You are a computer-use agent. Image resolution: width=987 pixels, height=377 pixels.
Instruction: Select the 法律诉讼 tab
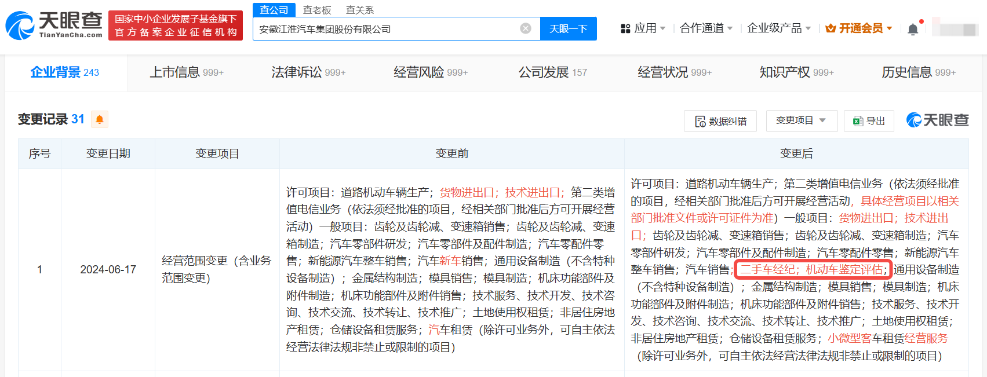308,72
